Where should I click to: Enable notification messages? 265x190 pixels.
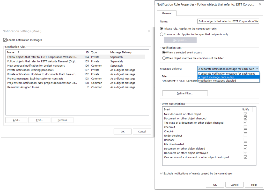[5, 40]
